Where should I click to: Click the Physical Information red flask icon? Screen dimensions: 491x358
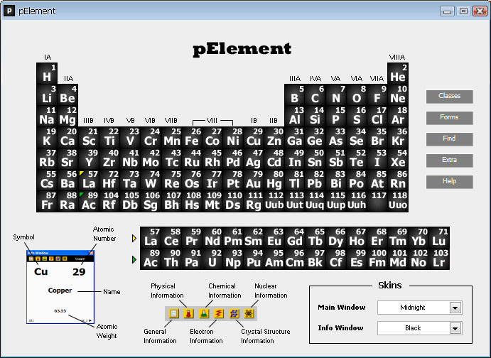188,313
